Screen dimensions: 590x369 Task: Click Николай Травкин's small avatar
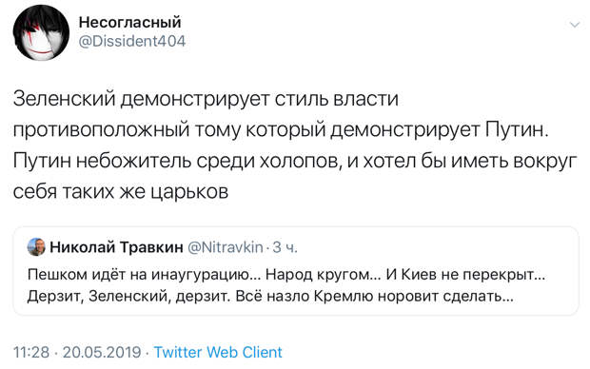(36, 246)
